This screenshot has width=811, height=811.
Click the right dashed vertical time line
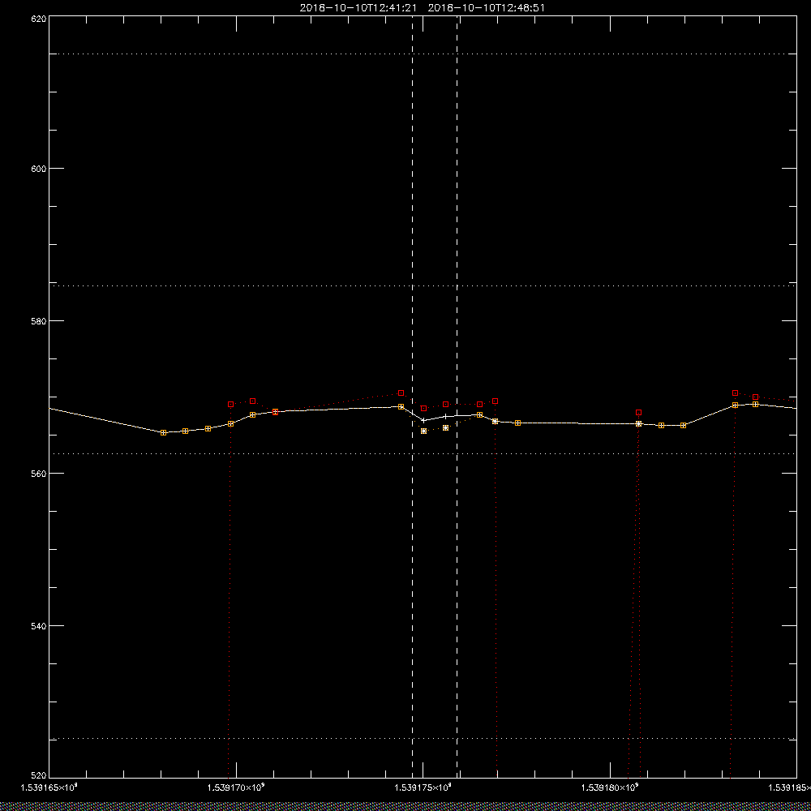tap(457, 396)
